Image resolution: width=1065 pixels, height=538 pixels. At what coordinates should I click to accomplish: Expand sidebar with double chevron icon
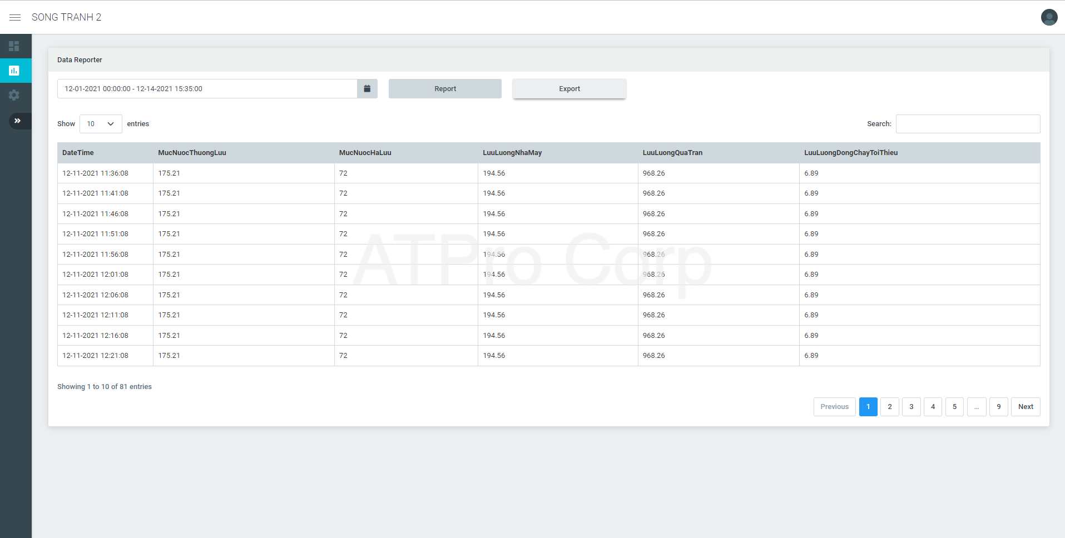[x=18, y=121]
